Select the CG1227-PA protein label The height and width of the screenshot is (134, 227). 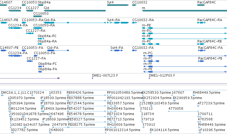click(x=36, y=58)
